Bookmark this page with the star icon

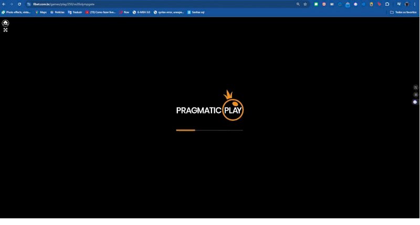[305, 4]
